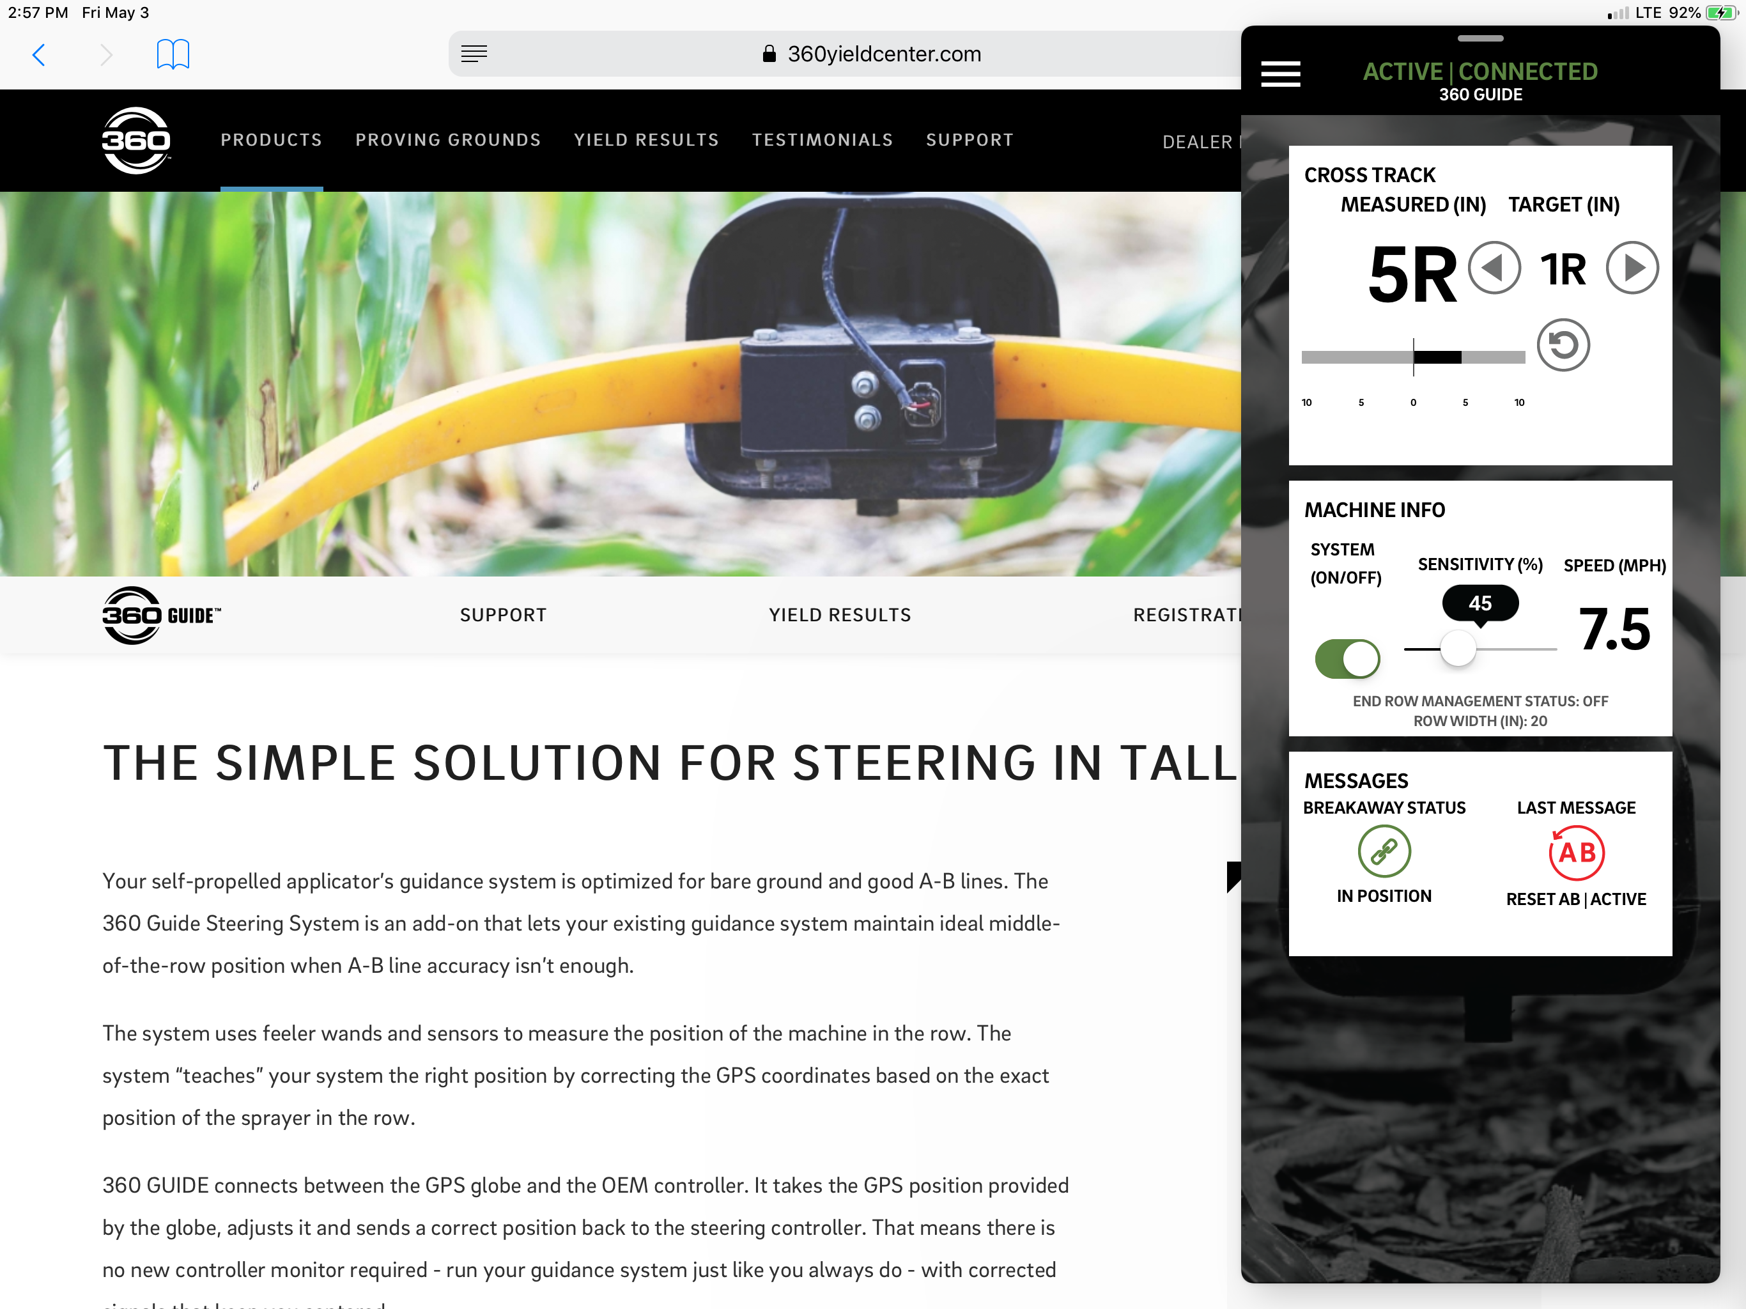Go back in Safari
Screen dimensions: 1746x1309
39,54
